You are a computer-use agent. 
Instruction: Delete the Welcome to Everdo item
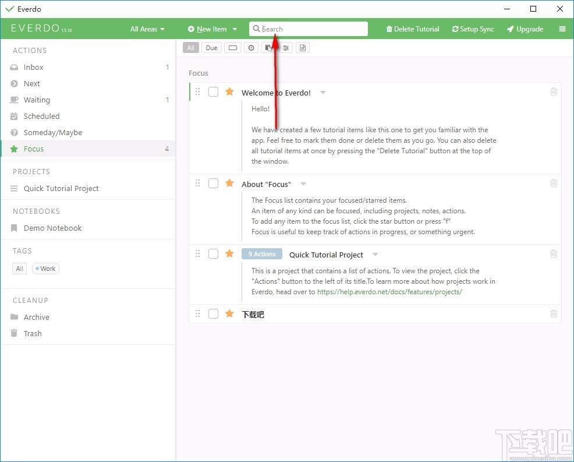554,92
